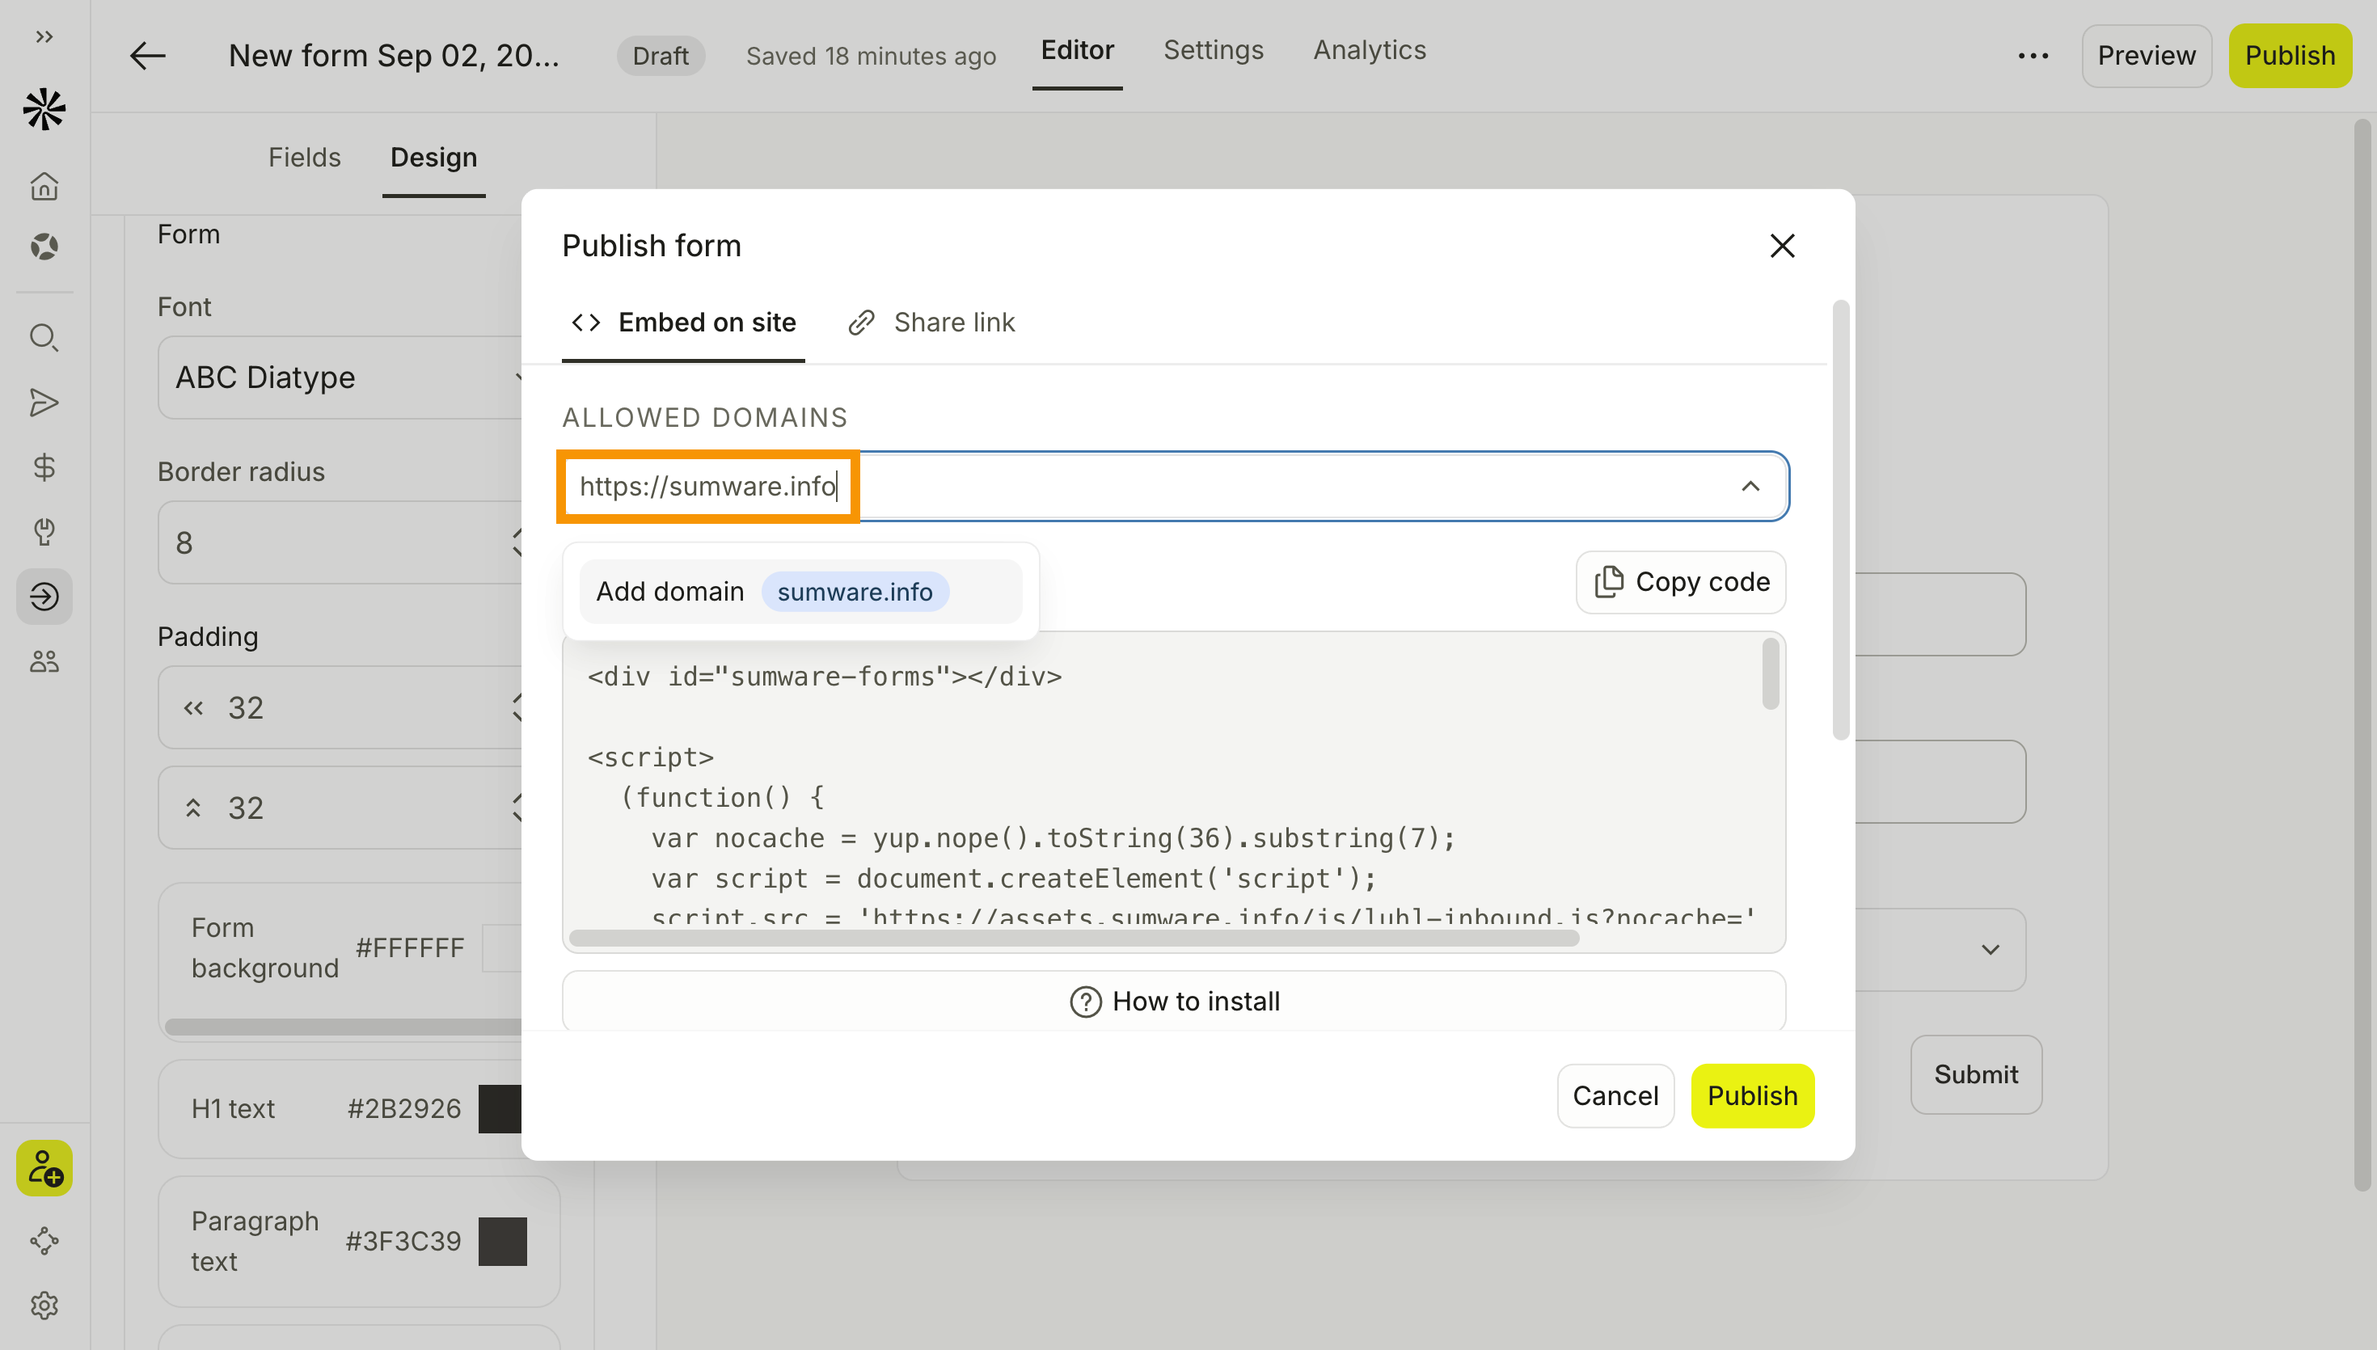Open Search icon in sidebar
Screen dimensions: 2377x1350
[44, 338]
